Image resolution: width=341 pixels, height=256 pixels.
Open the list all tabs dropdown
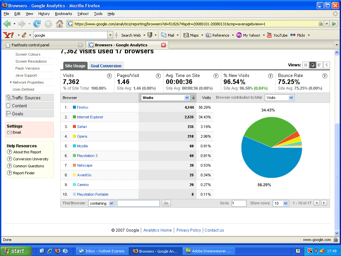[337, 45]
